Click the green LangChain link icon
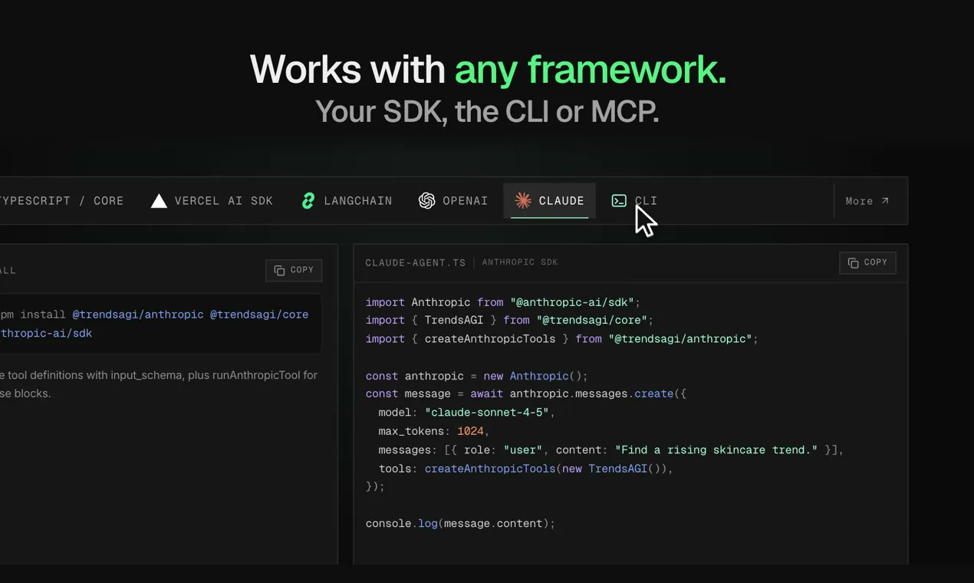The height and width of the screenshot is (583, 974). [308, 201]
